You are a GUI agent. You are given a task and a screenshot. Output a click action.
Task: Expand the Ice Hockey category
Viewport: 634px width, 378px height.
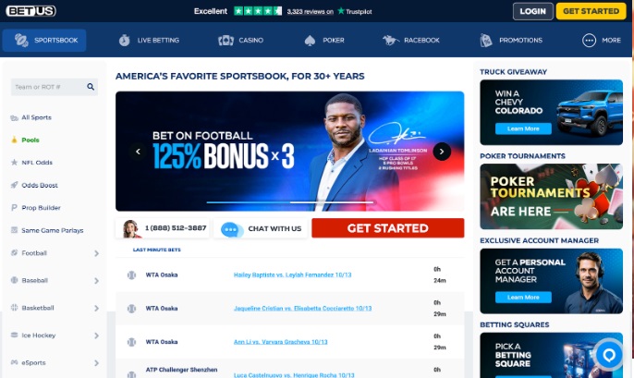click(x=96, y=335)
